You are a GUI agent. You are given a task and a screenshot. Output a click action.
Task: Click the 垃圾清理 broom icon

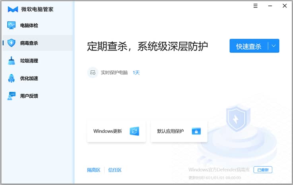point(12,61)
